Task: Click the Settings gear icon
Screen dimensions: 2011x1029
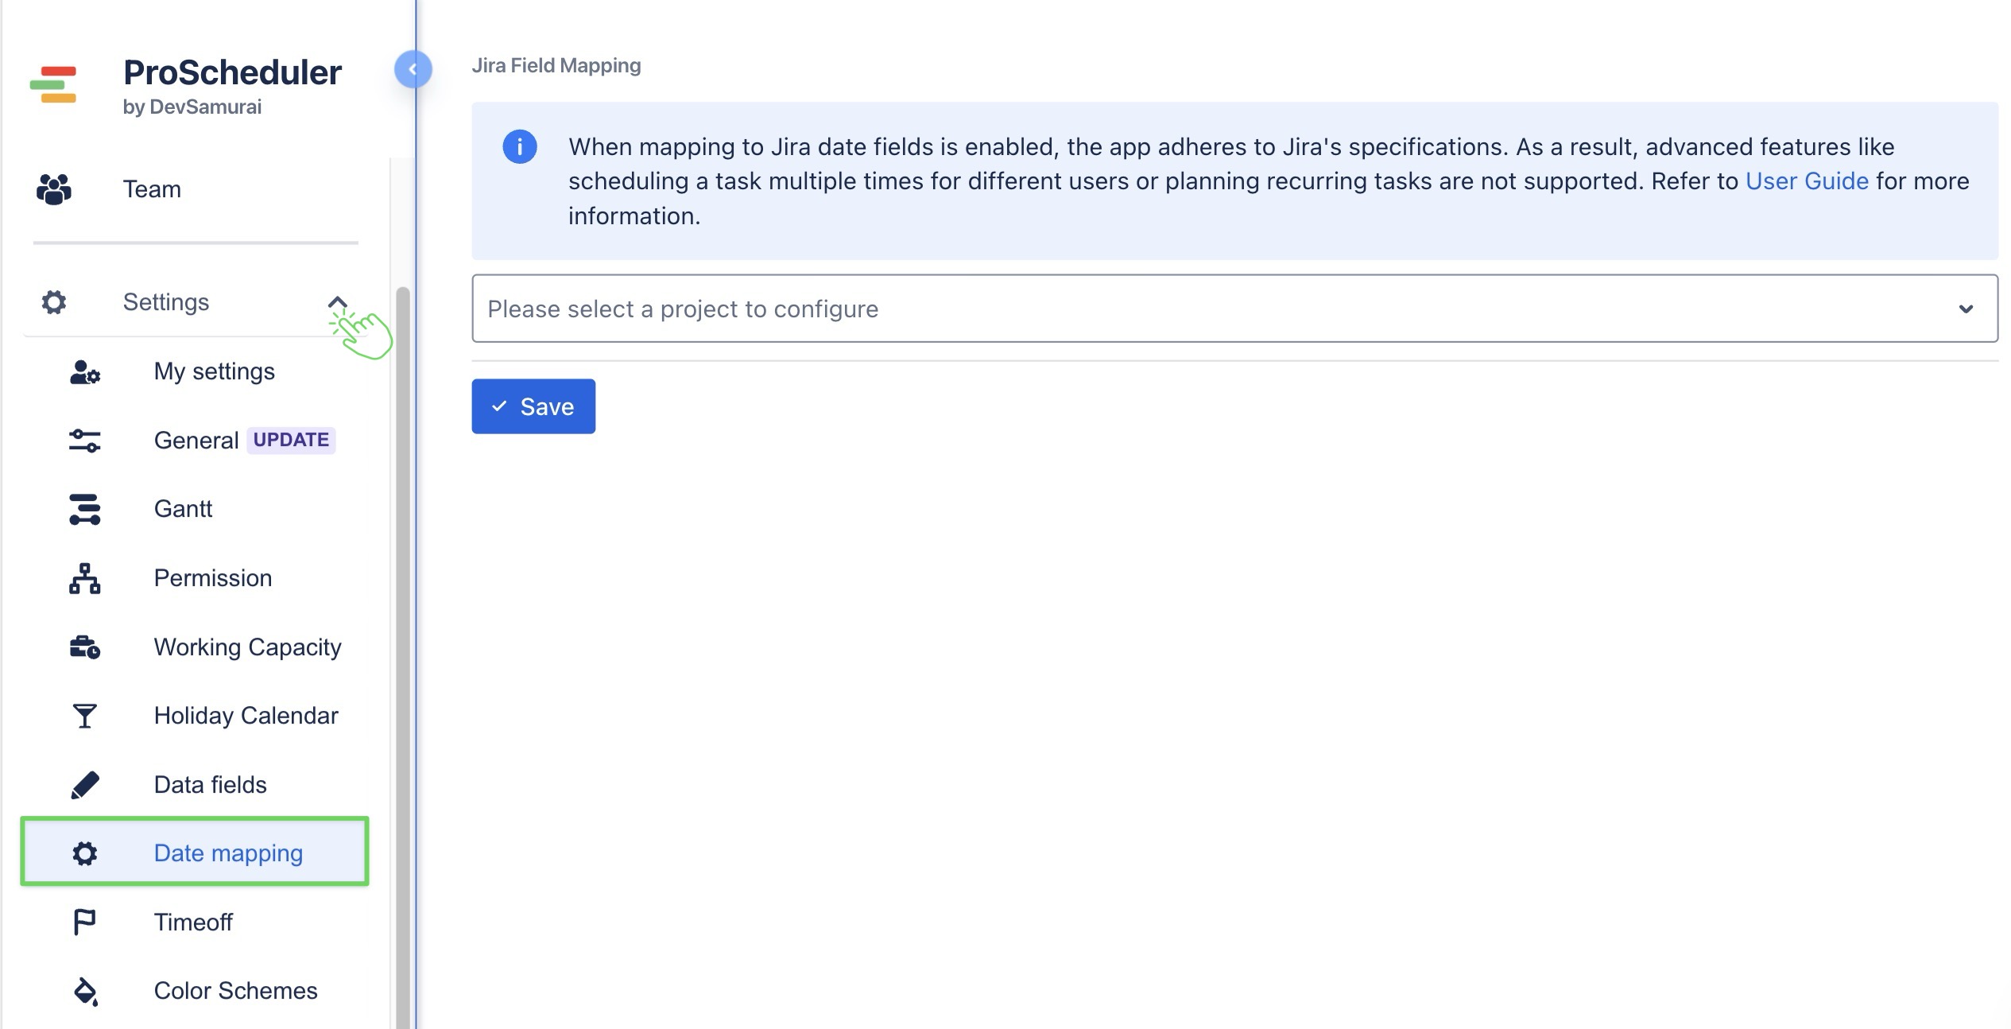Action: (54, 302)
